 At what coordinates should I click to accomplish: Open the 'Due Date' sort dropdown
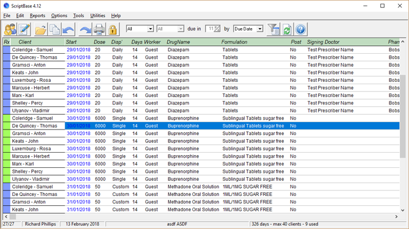tap(248, 29)
